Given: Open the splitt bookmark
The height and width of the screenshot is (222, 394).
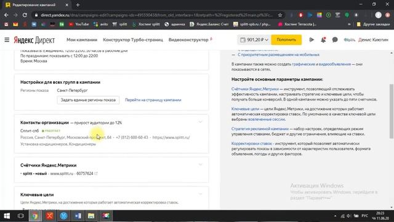Looking at the screenshot, I should click(120, 24).
